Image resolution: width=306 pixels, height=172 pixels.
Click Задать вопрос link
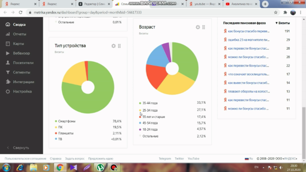pos(75,158)
